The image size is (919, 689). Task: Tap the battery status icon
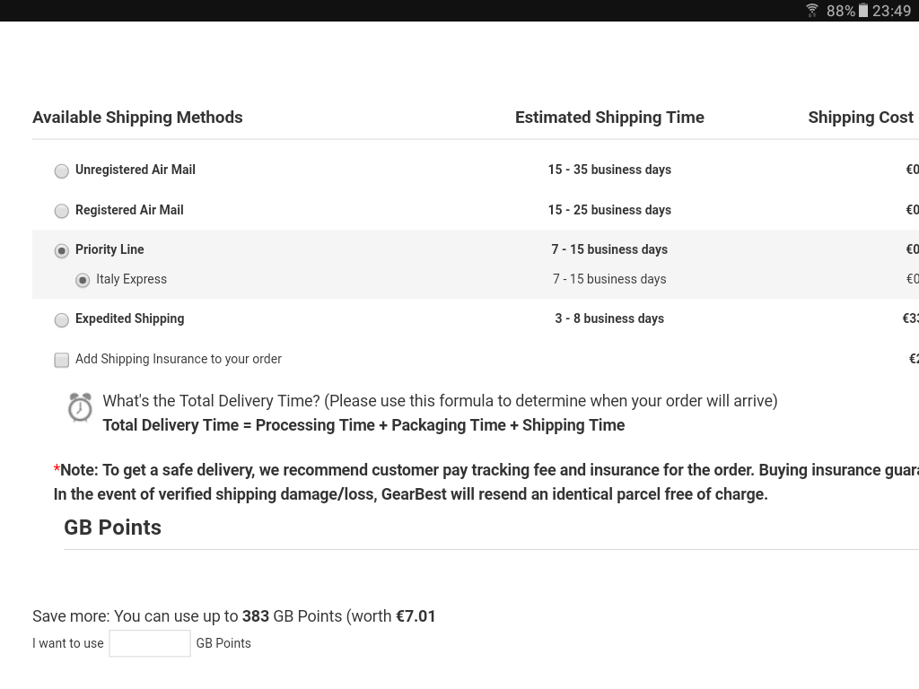coord(863,11)
